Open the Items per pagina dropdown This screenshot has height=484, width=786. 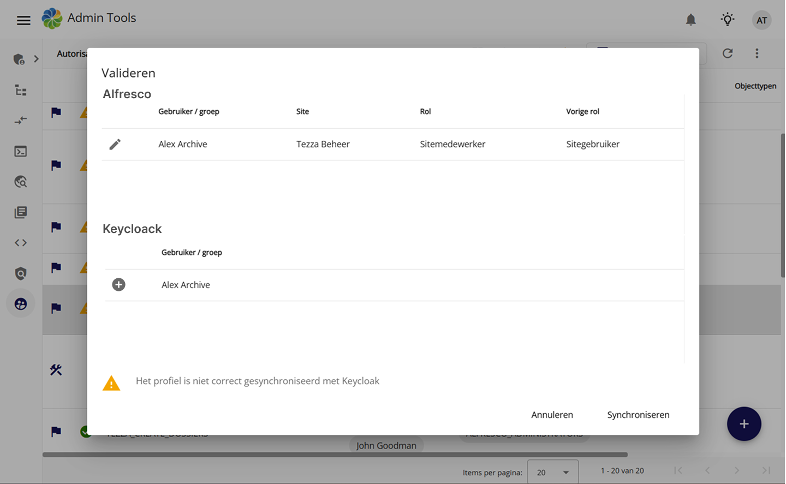552,473
